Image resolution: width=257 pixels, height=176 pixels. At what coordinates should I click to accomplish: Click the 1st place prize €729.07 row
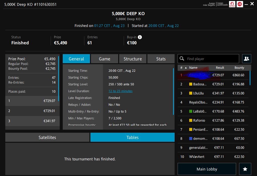pyautogui.click(x=32, y=101)
